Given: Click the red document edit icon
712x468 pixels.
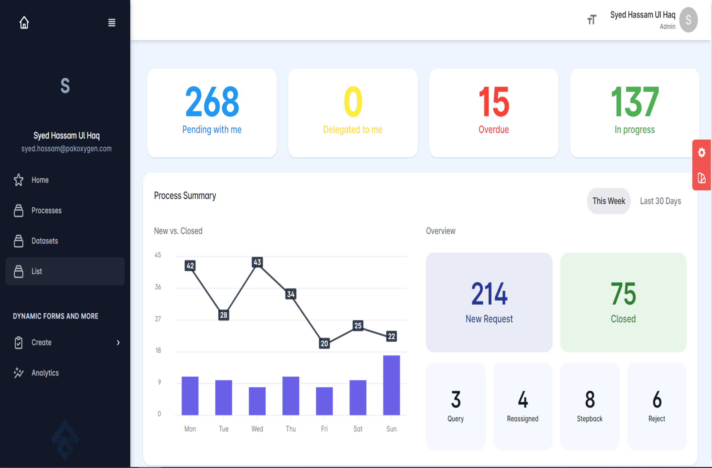Looking at the screenshot, I should (702, 178).
